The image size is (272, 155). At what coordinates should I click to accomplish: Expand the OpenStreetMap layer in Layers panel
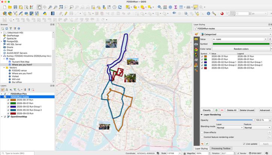2,117
